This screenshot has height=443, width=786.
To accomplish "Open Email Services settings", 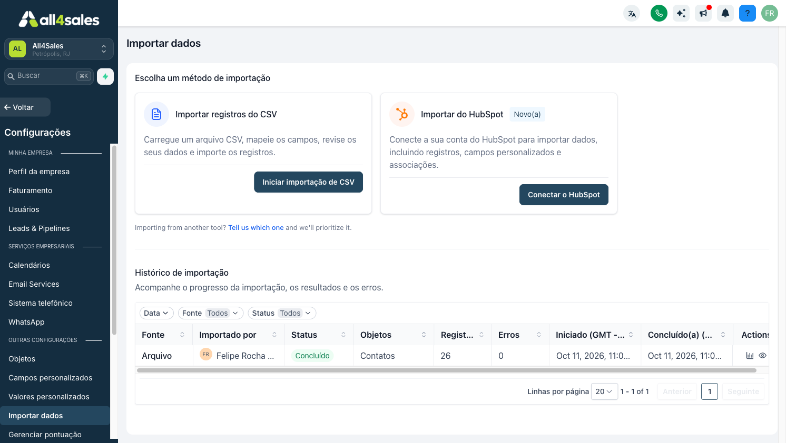I will [x=34, y=284].
